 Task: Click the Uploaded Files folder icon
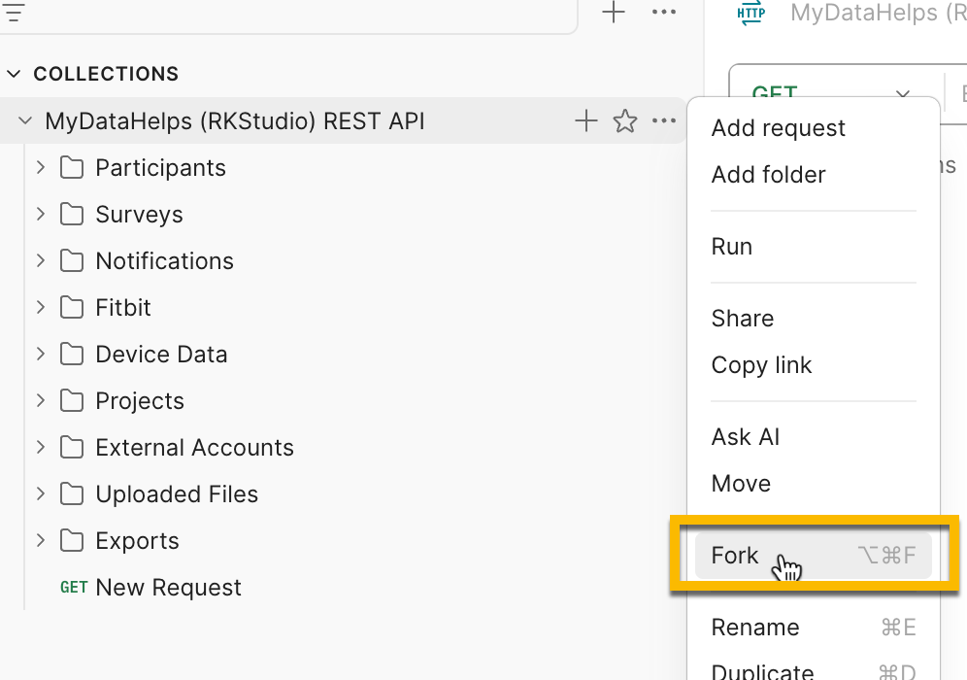click(72, 494)
